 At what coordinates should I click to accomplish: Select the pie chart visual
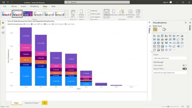(x=182, y=39)
